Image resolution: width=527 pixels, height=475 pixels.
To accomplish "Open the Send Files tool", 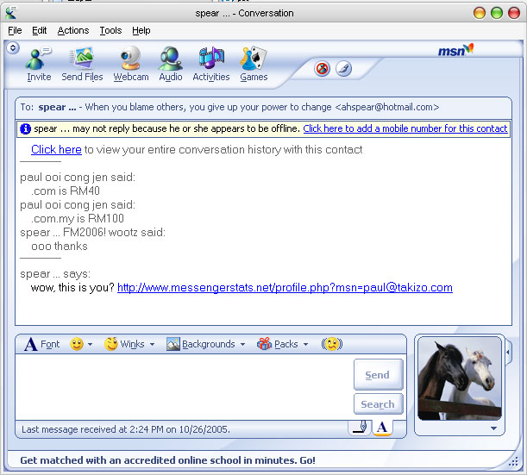I will click(x=82, y=64).
